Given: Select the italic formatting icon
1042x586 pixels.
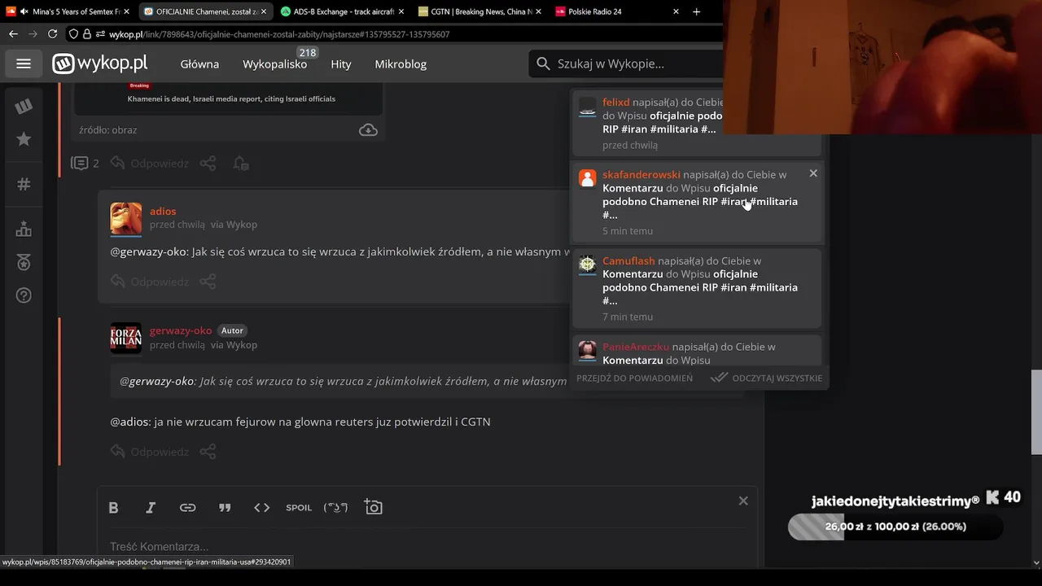Looking at the screenshot, I should [x=151, y=507].
